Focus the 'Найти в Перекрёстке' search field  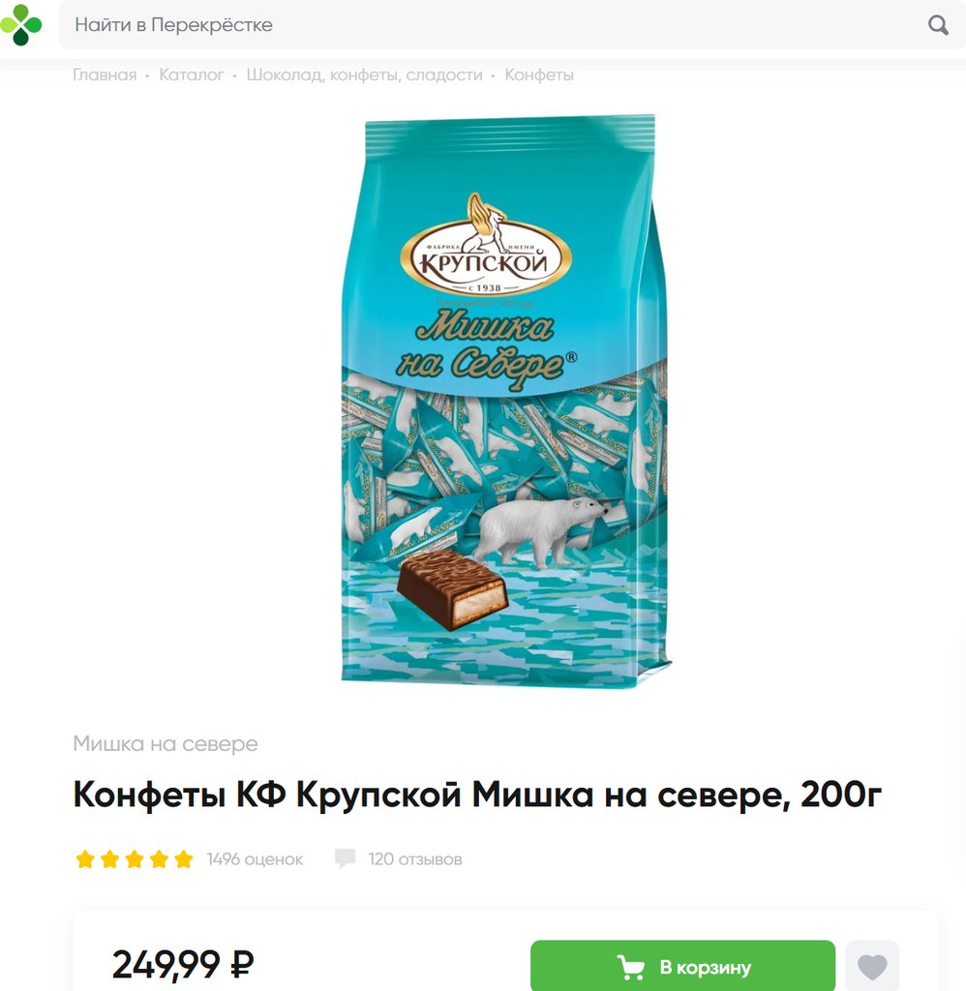pos(493,24)
